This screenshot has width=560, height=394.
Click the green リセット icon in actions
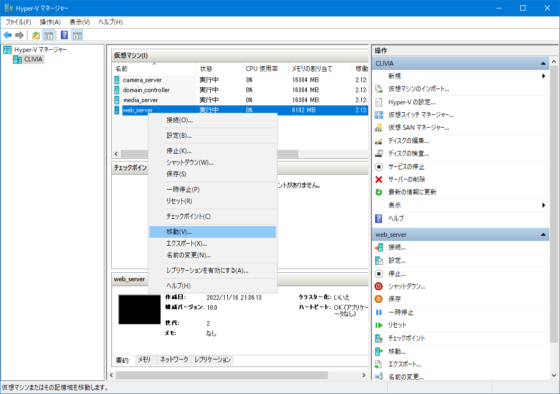click(x=379, y=325)
